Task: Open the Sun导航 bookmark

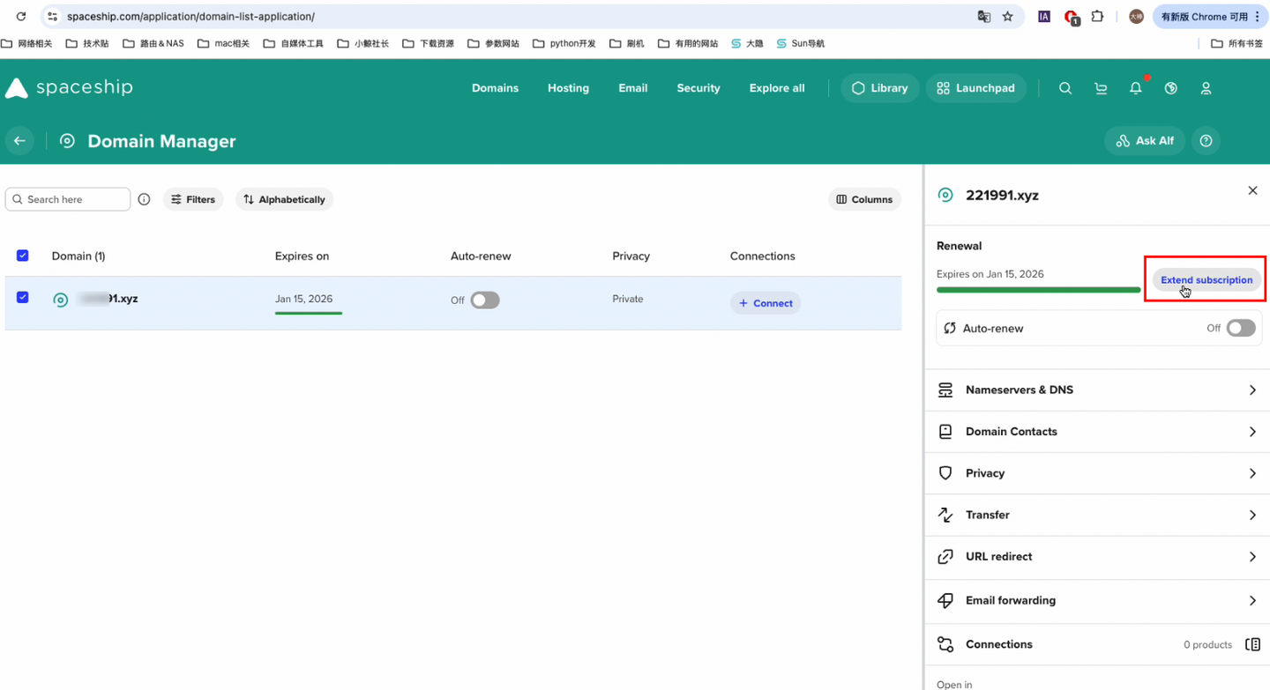Action: [800, 43]
